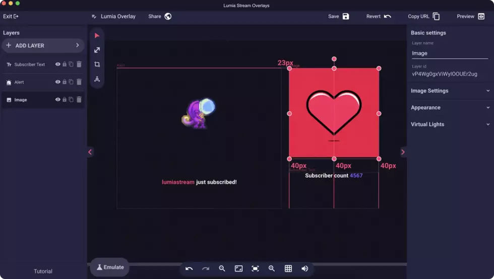Click the redo icon in bottom toolbar
The width and height of the screenshot is (494, 279).
(206, 268)
